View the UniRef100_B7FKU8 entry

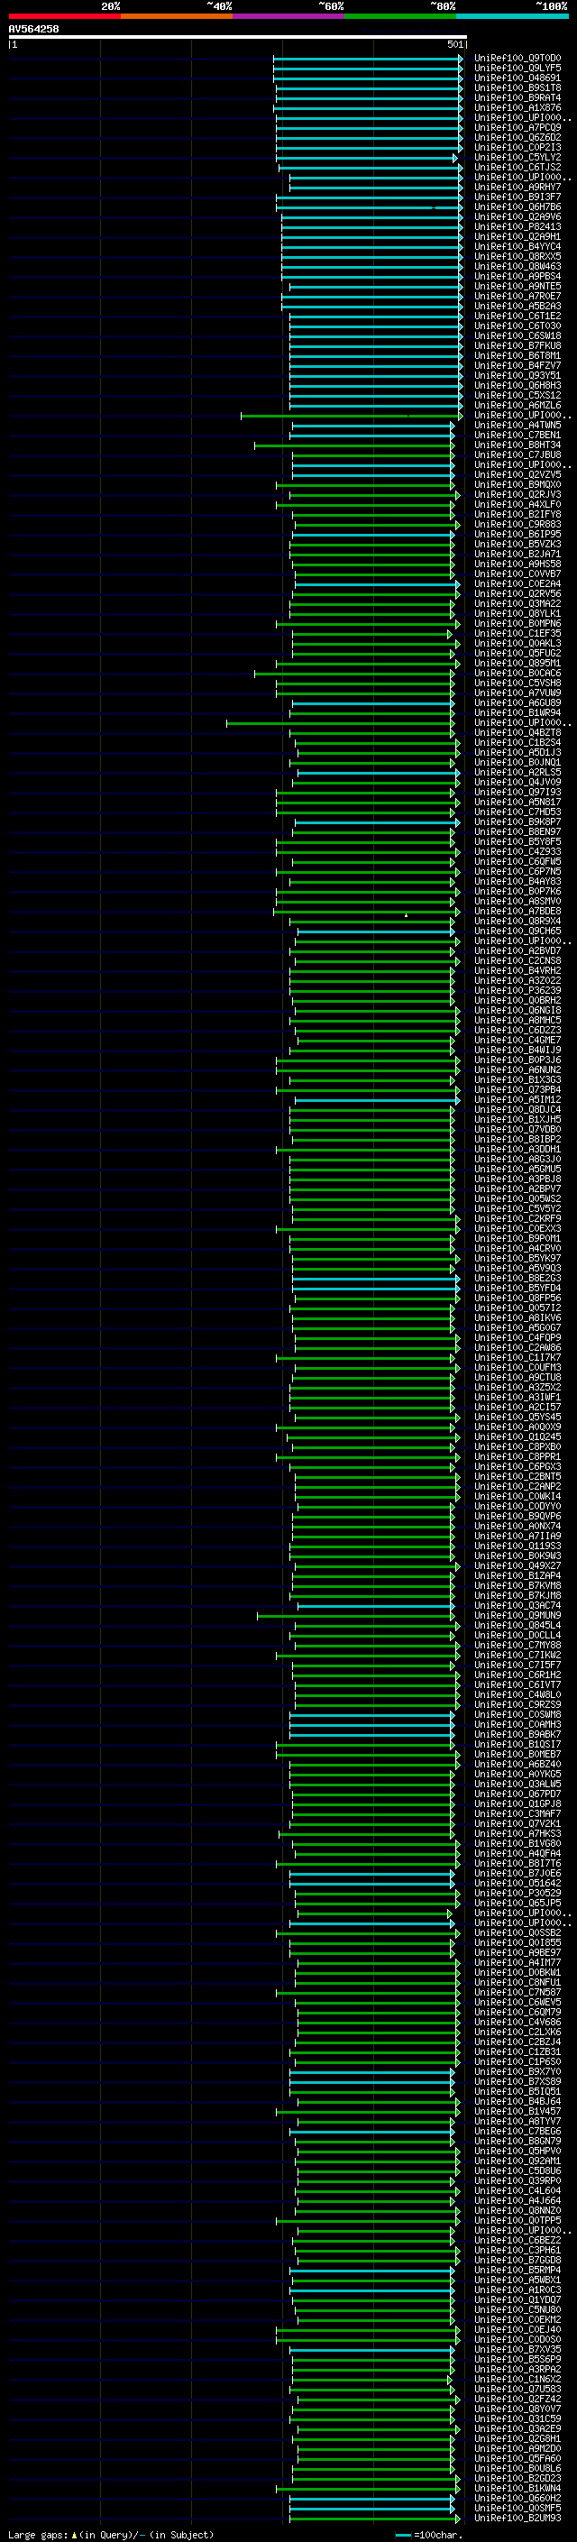coord(517,345)
